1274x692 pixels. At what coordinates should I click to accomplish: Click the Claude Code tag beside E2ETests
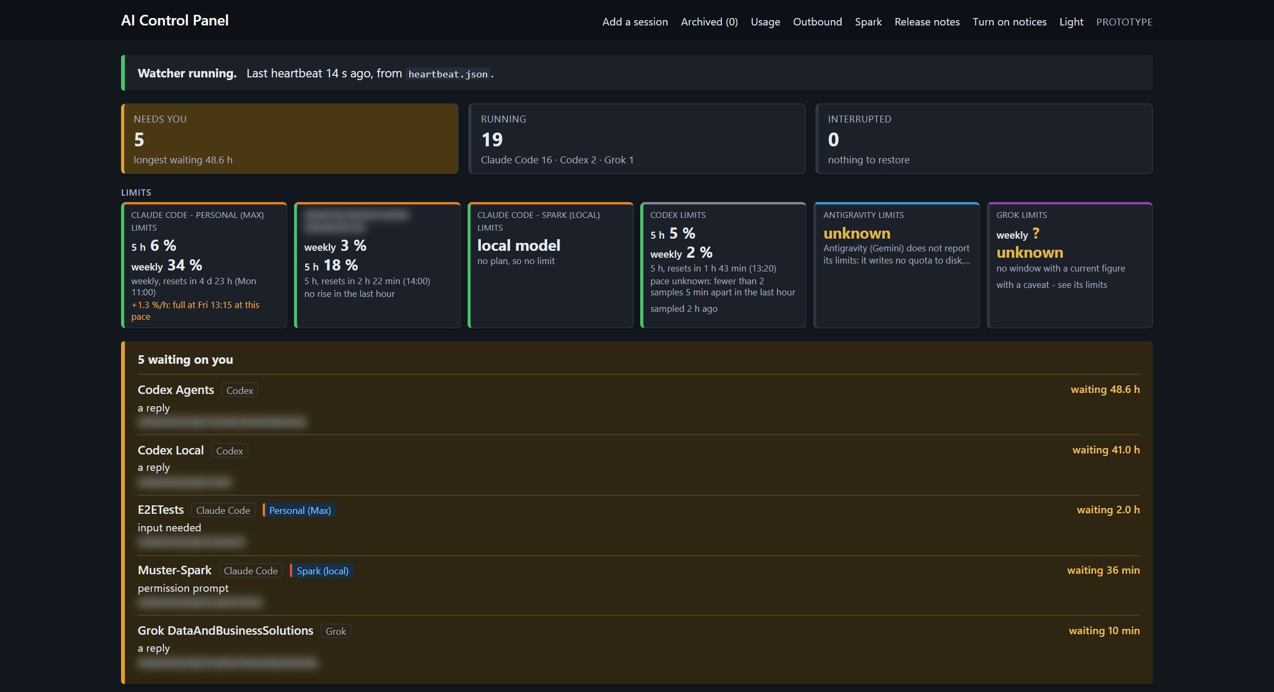pos(223,510)
